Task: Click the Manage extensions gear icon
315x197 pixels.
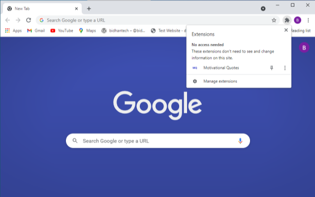Action: pos(195,81)
